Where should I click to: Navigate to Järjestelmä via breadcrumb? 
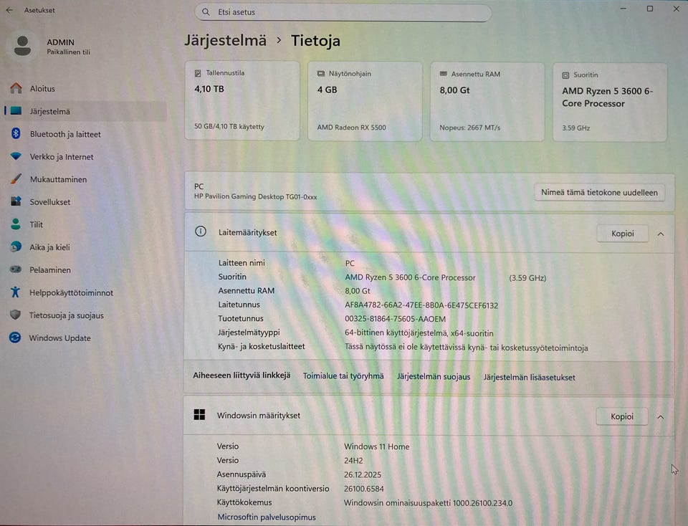(225, 40)
